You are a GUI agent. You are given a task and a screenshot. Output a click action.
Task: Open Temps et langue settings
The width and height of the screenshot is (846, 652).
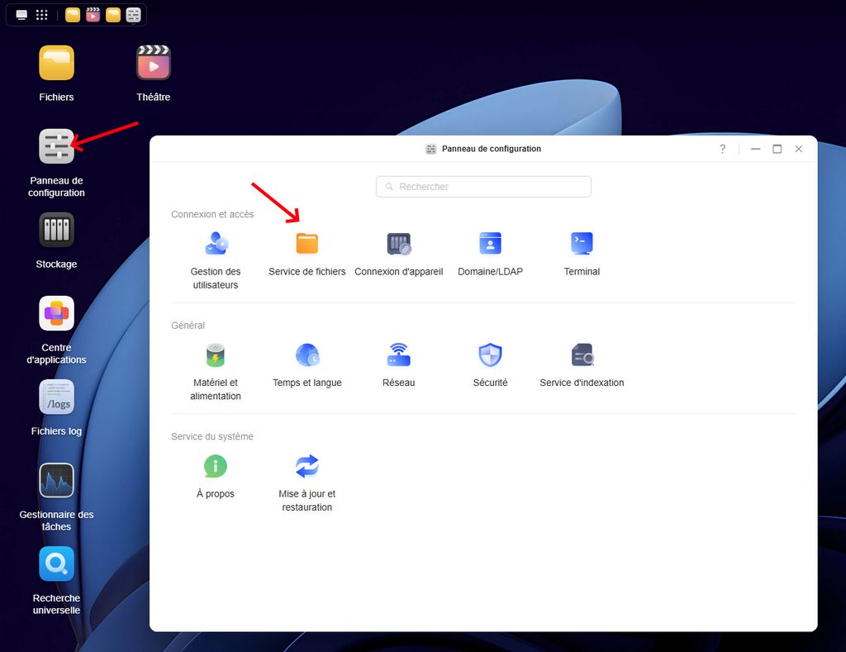pos(307,355)
